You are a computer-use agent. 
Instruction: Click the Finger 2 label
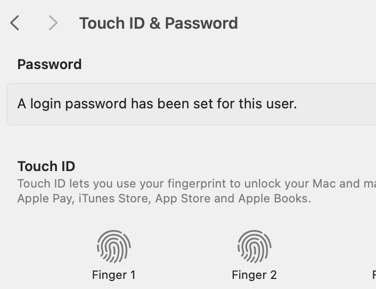254,275
